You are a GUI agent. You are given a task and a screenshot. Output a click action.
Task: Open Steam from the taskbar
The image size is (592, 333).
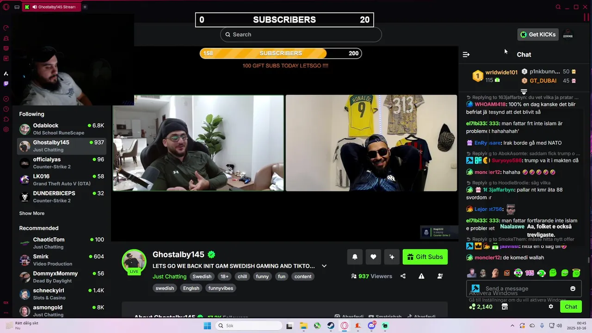[331, 326]
